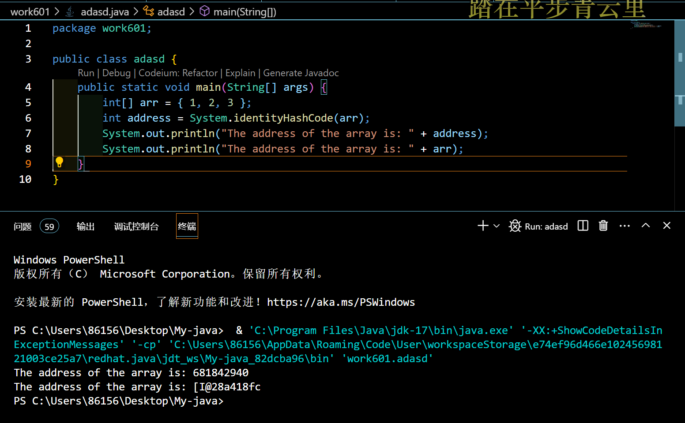
Task: Split the terminal panel
Action: point(583,226)
